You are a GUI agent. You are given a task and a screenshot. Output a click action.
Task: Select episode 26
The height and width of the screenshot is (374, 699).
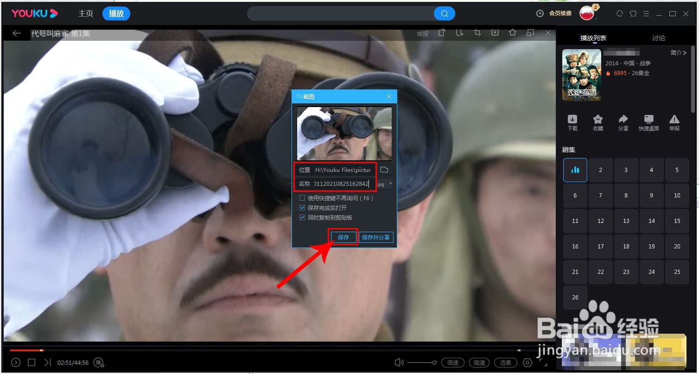click(575, 297)
